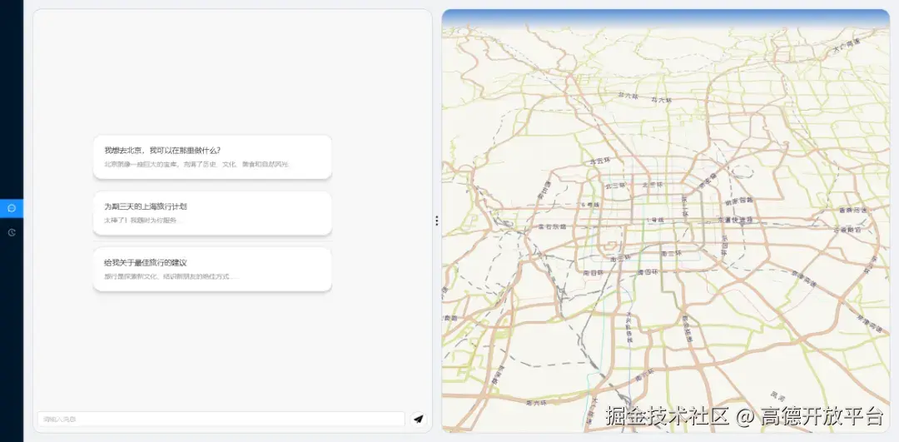The width and height of the screenshot is (899, 442).
Task: Choose the '为期三天的上海旅行计划' suggestion card
Action: [x=212, y=213]
